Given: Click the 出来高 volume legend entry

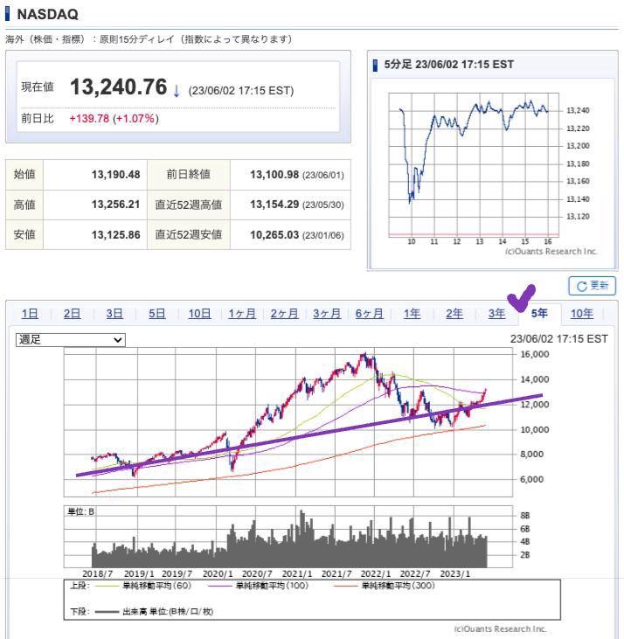Looking at the screenshot, I should tap(154, 611).
